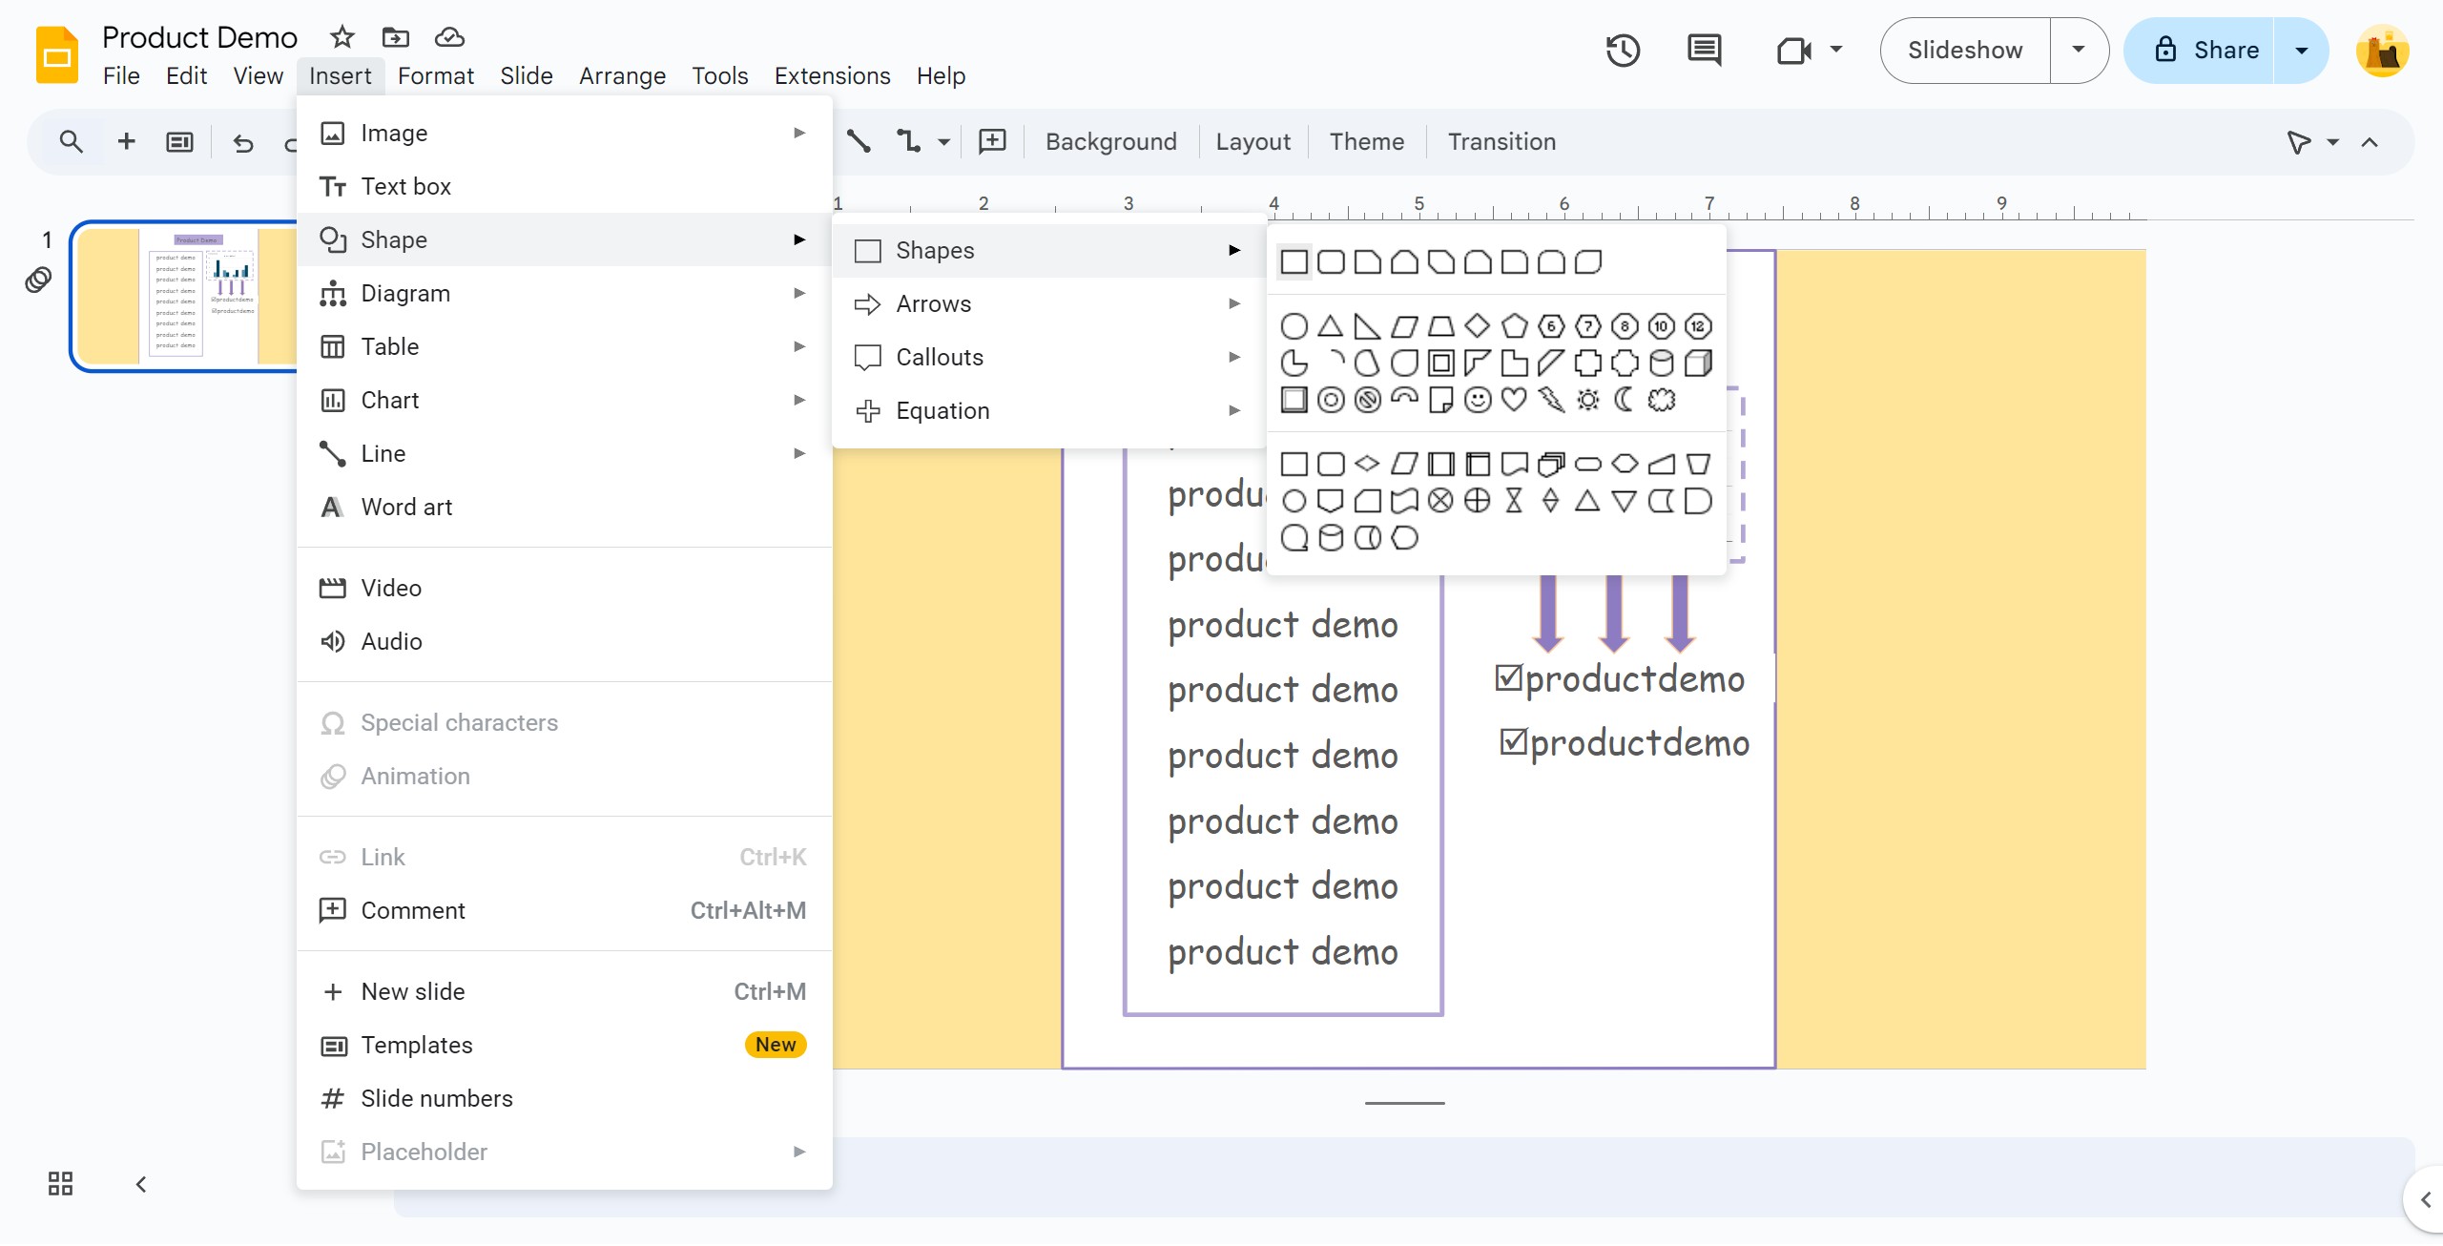Insert the cube shape
The height and width of the screenshot is (1246, 2443).
point(1698,363)
